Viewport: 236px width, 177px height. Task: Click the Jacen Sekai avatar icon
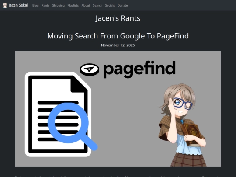coord(5,6)
